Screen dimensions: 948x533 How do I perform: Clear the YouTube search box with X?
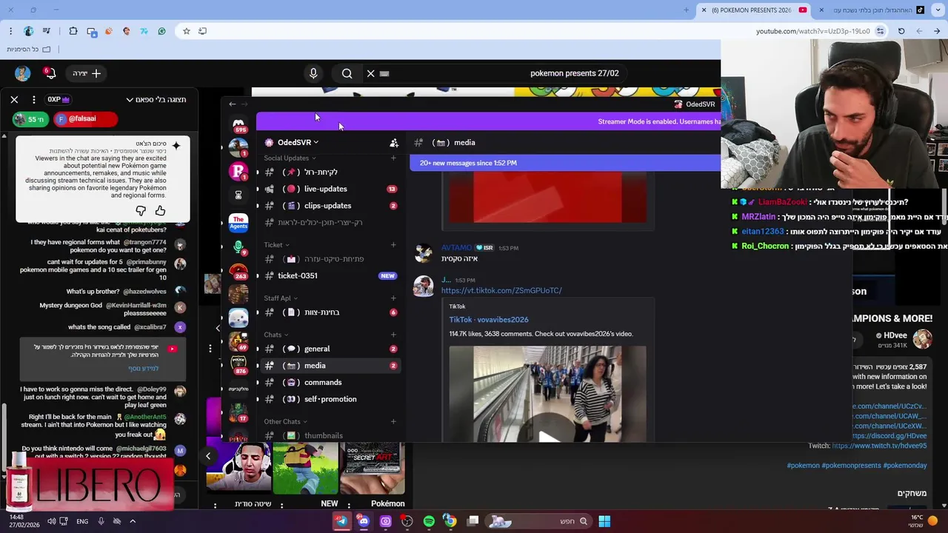371,73
